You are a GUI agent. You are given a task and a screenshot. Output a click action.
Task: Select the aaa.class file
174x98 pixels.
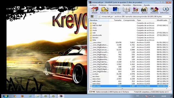point(96,79)
